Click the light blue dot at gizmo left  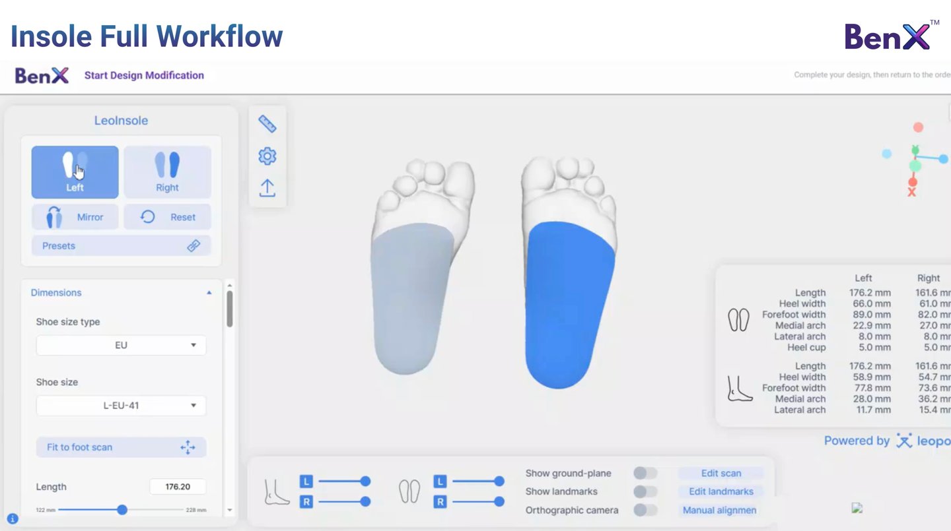point(887,154)
